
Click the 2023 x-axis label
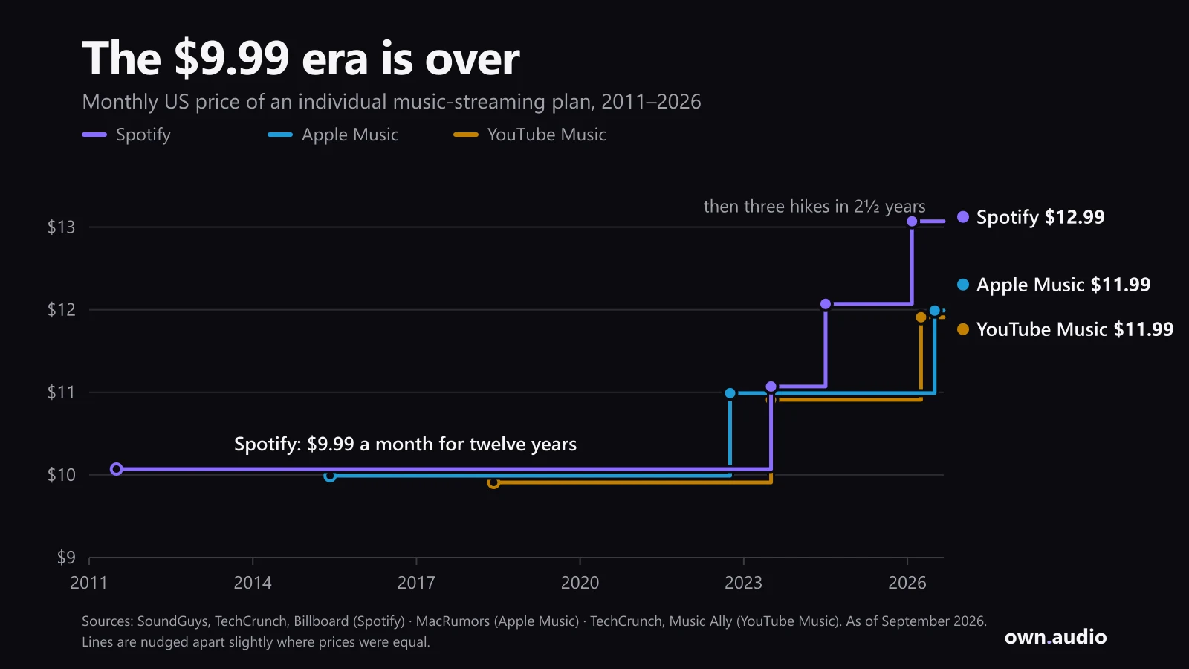743,583
